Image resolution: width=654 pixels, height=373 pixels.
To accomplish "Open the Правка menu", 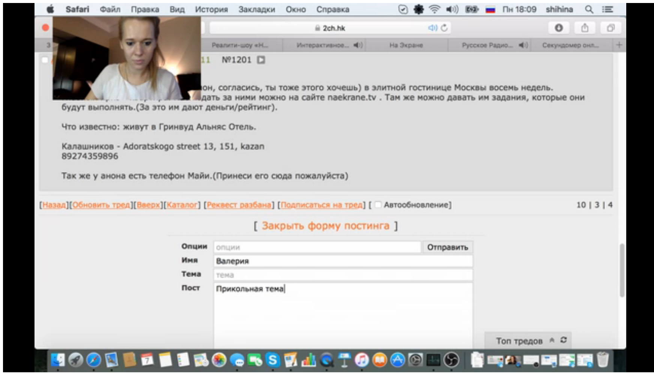I will 145,9.
